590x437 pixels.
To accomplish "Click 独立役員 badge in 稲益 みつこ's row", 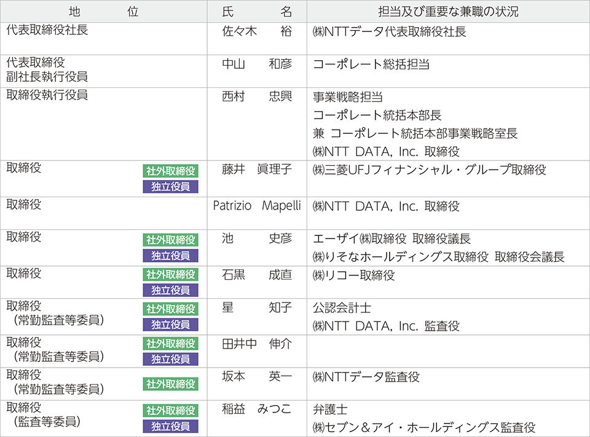I will tap(170, 427).
